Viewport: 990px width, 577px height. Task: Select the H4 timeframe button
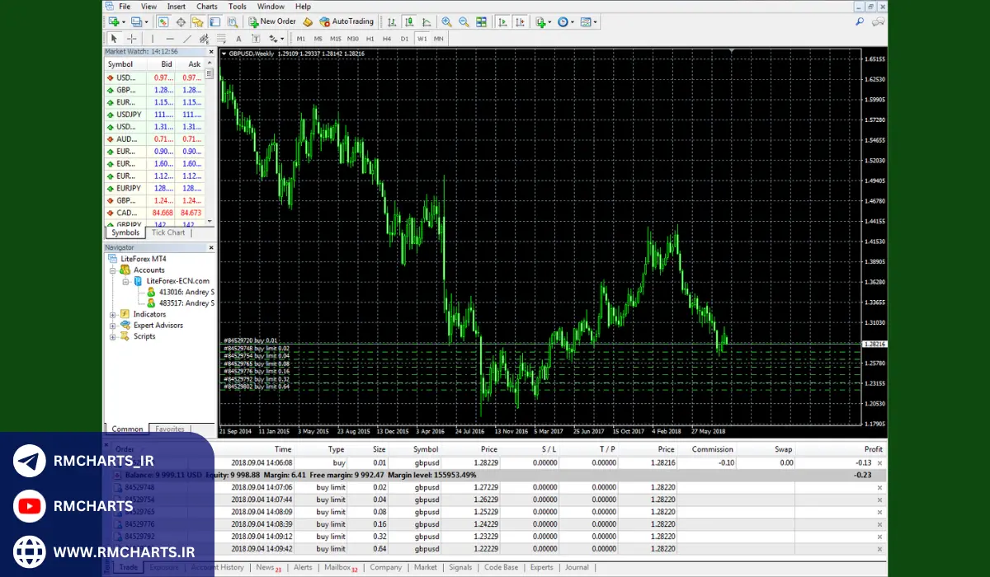click(387, 39)
